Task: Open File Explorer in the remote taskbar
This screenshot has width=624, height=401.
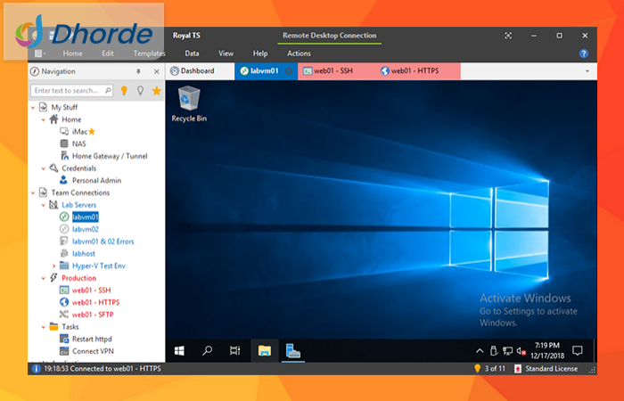Action: [x=264, y=351]
